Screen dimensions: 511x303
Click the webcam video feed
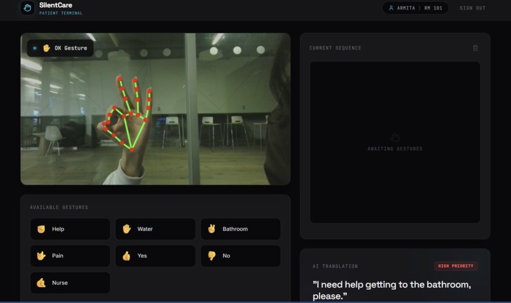155,109
